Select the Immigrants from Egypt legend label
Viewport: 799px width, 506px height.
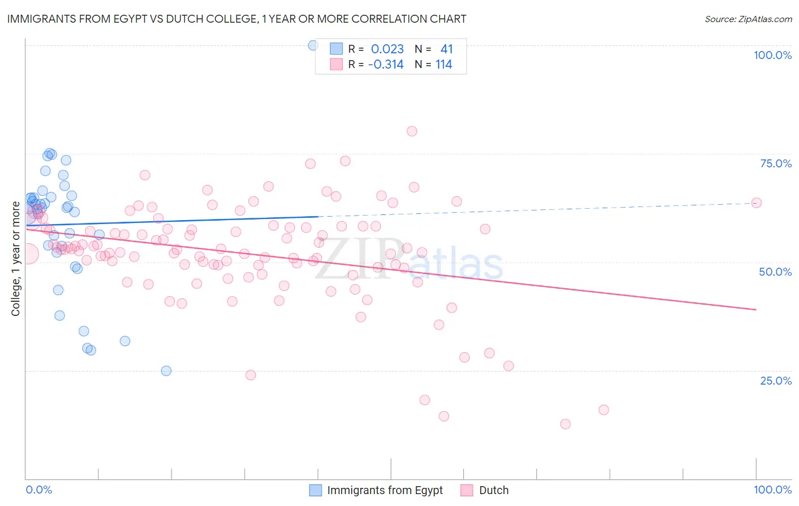coord(385,490)
